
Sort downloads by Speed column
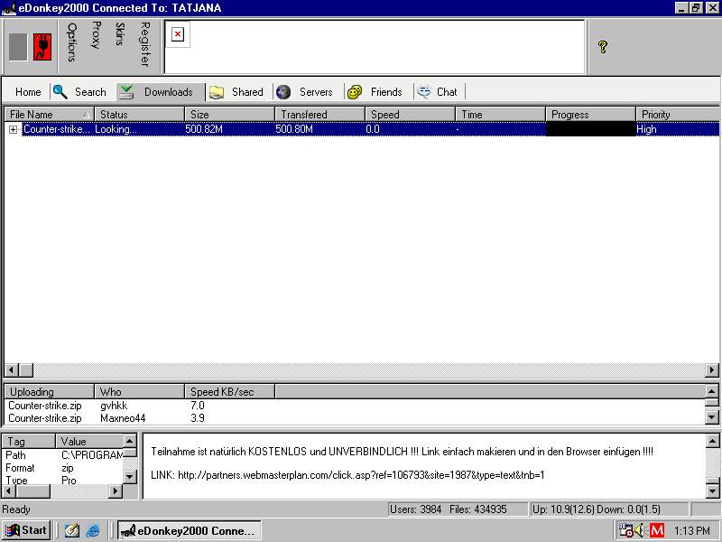pyautogui.click(x=411, y=114)
